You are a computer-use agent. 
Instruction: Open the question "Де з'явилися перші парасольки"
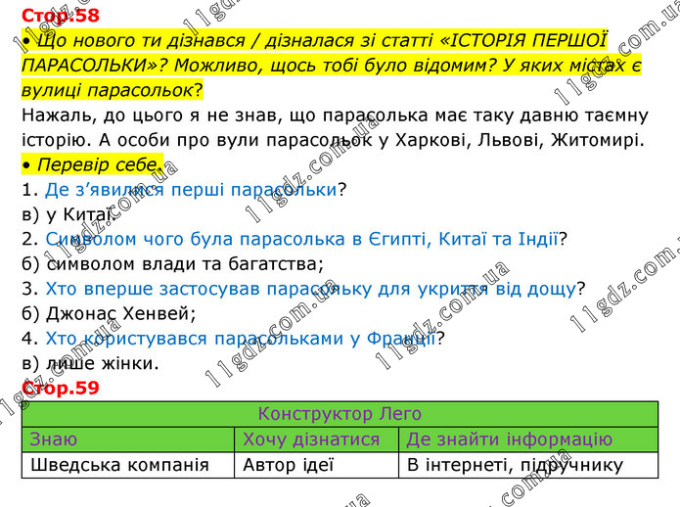click(191, 189)
